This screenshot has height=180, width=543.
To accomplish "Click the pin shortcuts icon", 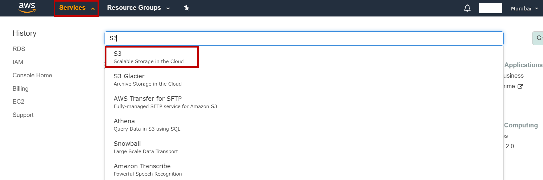I will (187, 8).
